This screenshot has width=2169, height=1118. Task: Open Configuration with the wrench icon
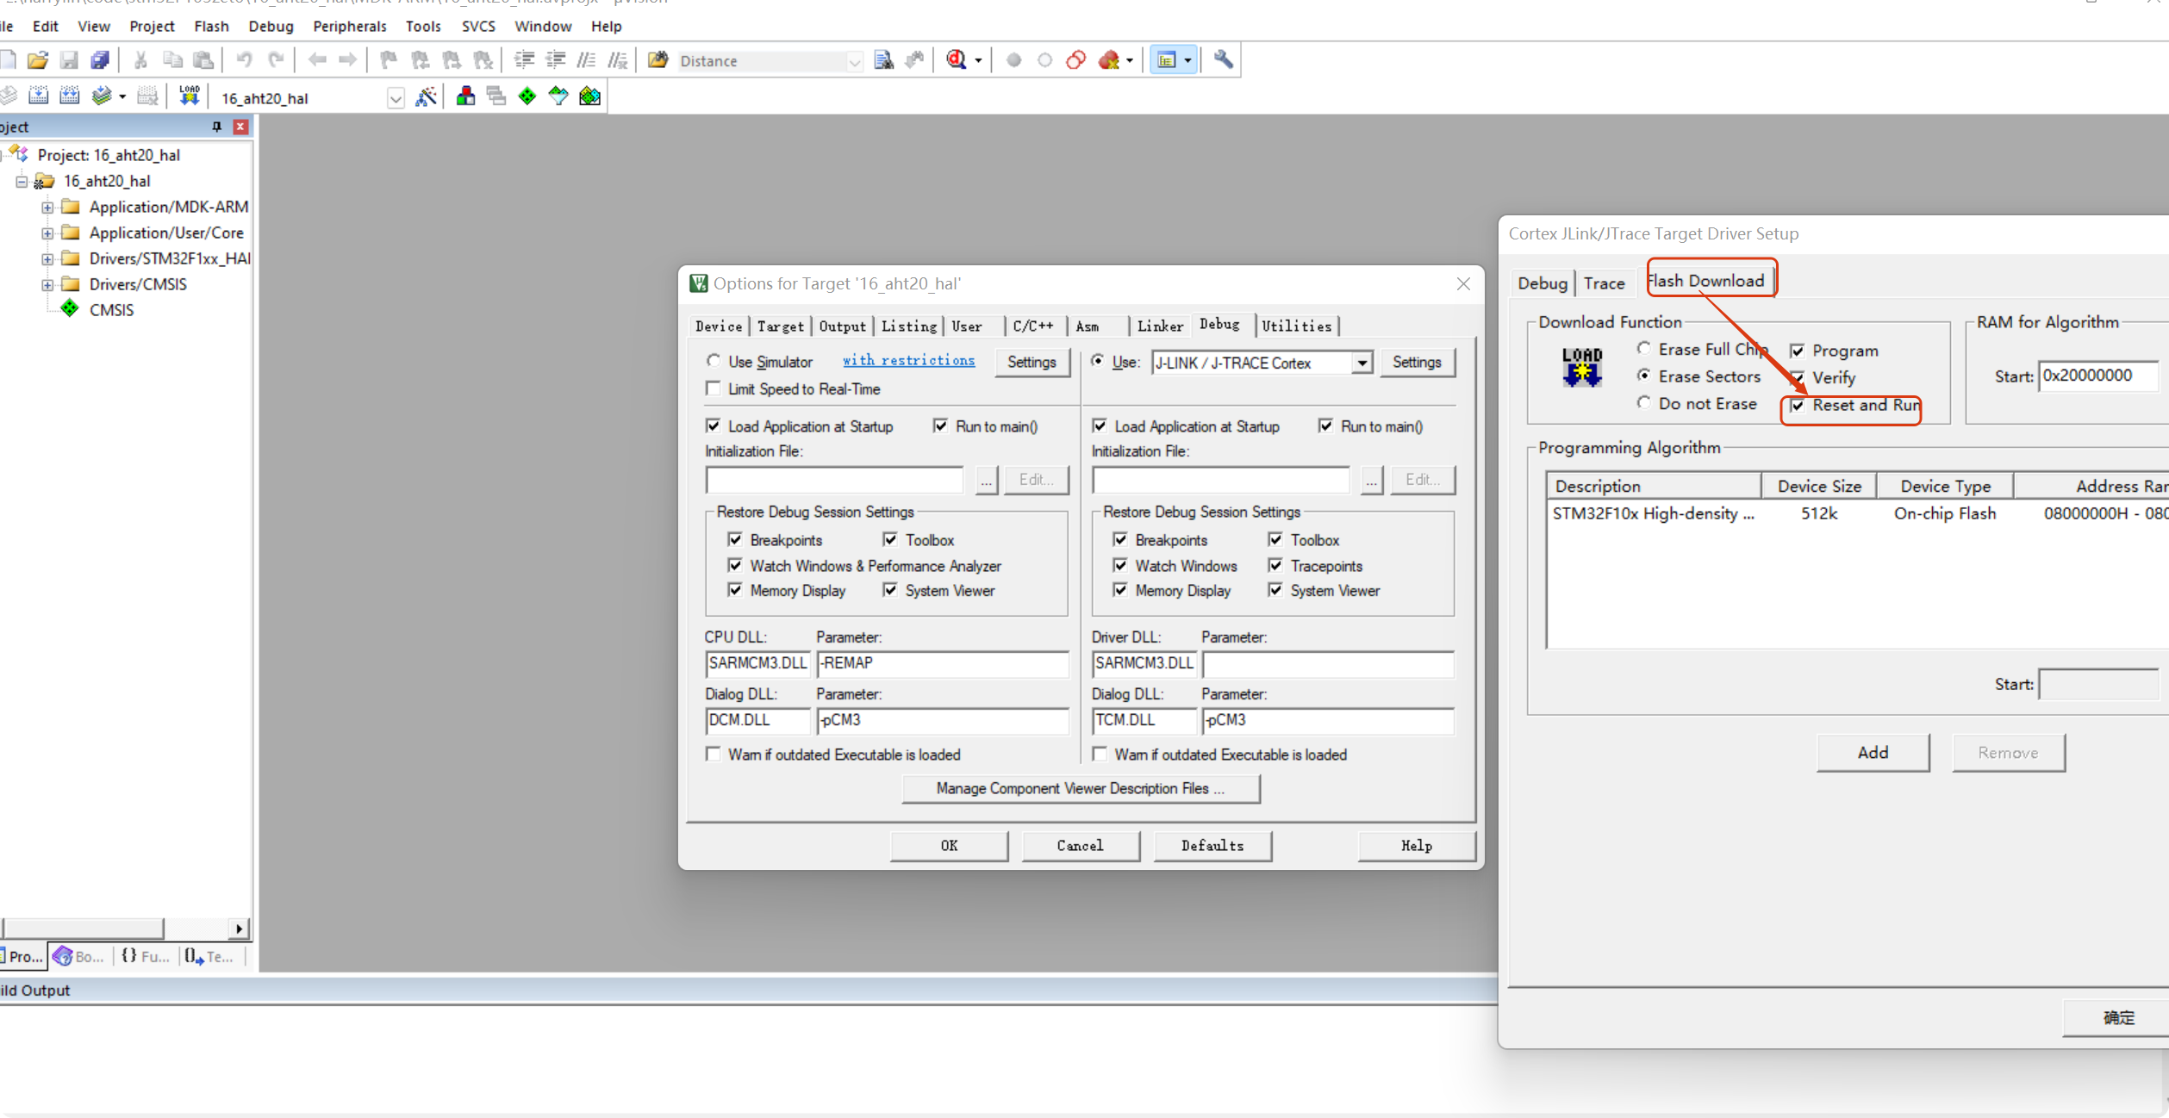(x=1223, y=60)
